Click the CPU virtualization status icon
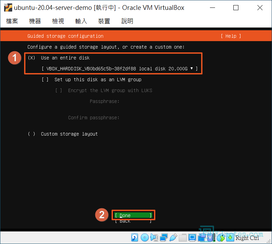 211,238
